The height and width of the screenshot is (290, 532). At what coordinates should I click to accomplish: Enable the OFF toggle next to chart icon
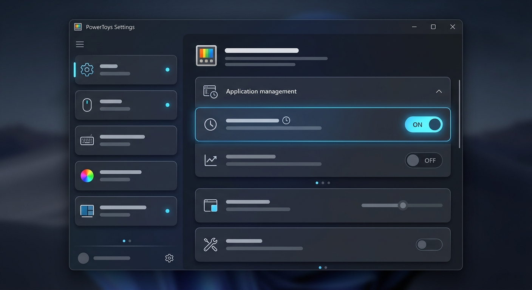pyautogui.click(x=424, y=160)
